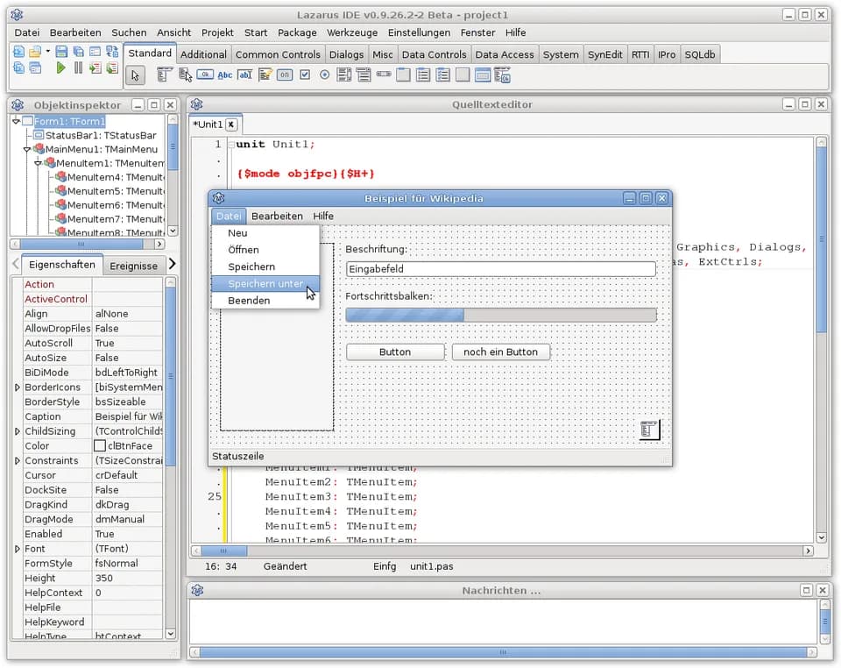Show more inspector tabs with right arrow
Image resolution: width=841 pixels, height=668 pixels.
[x=173, y=264]
